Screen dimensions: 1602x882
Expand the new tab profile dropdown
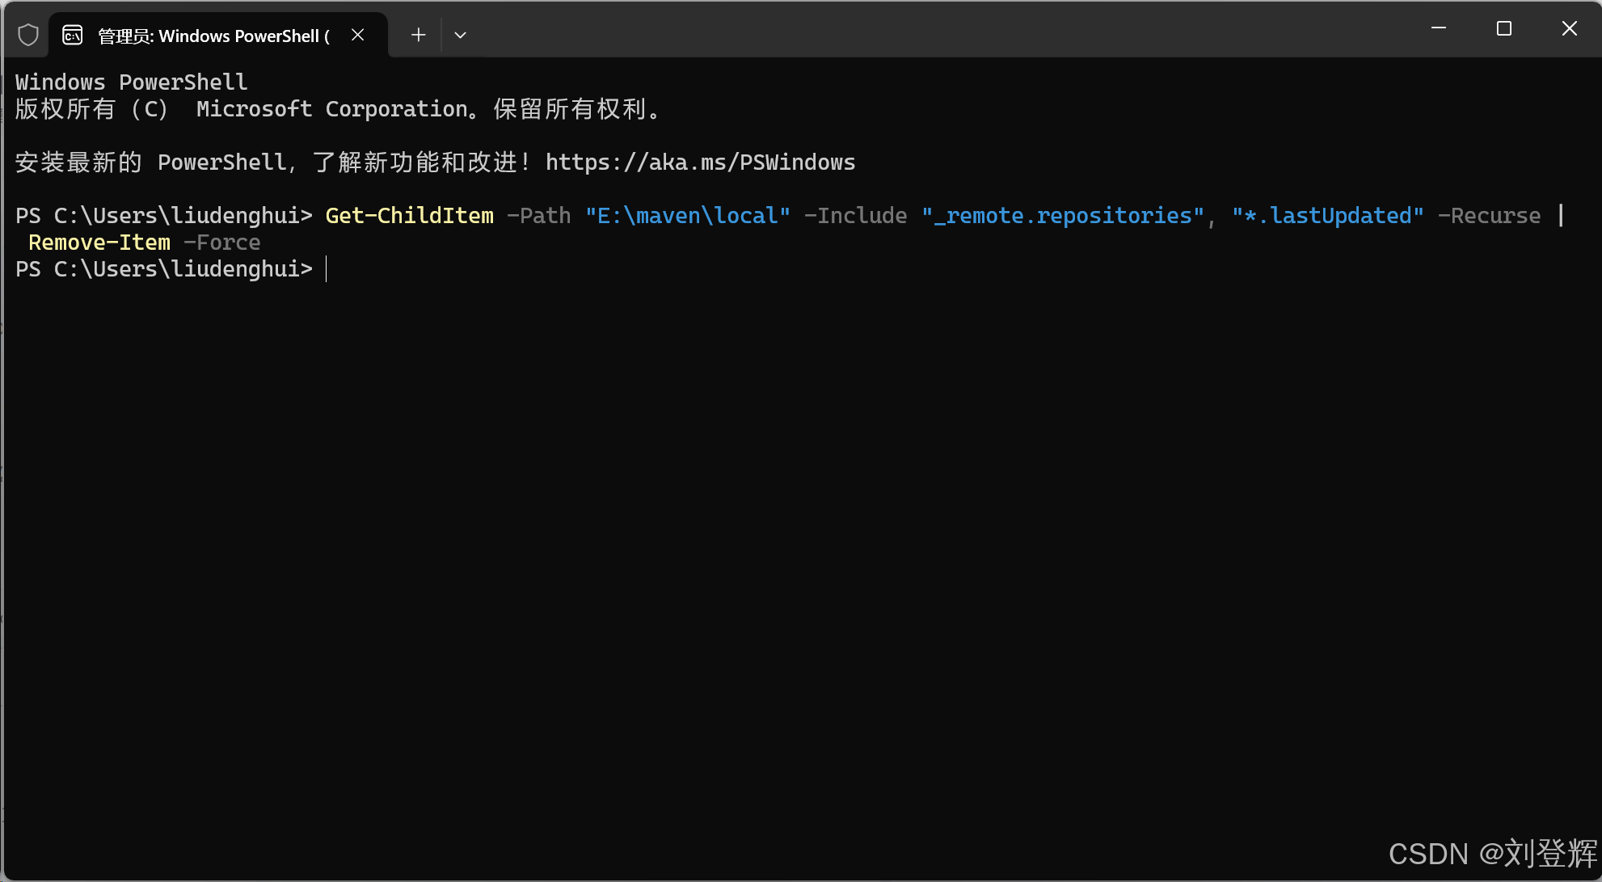(x=460, y=35)
